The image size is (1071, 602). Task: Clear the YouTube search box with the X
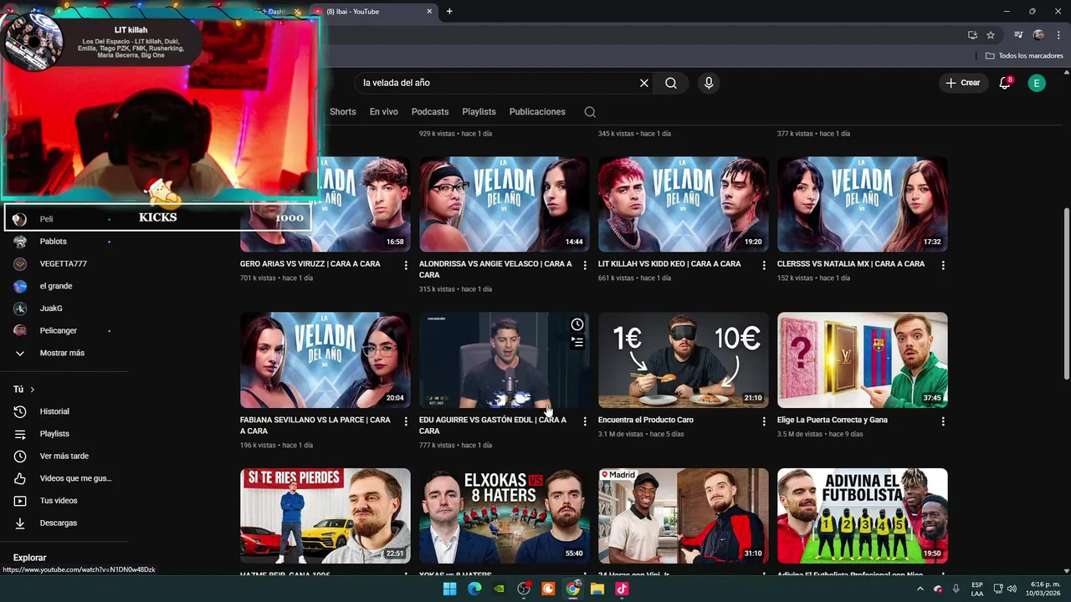click(x=644, y=83)
